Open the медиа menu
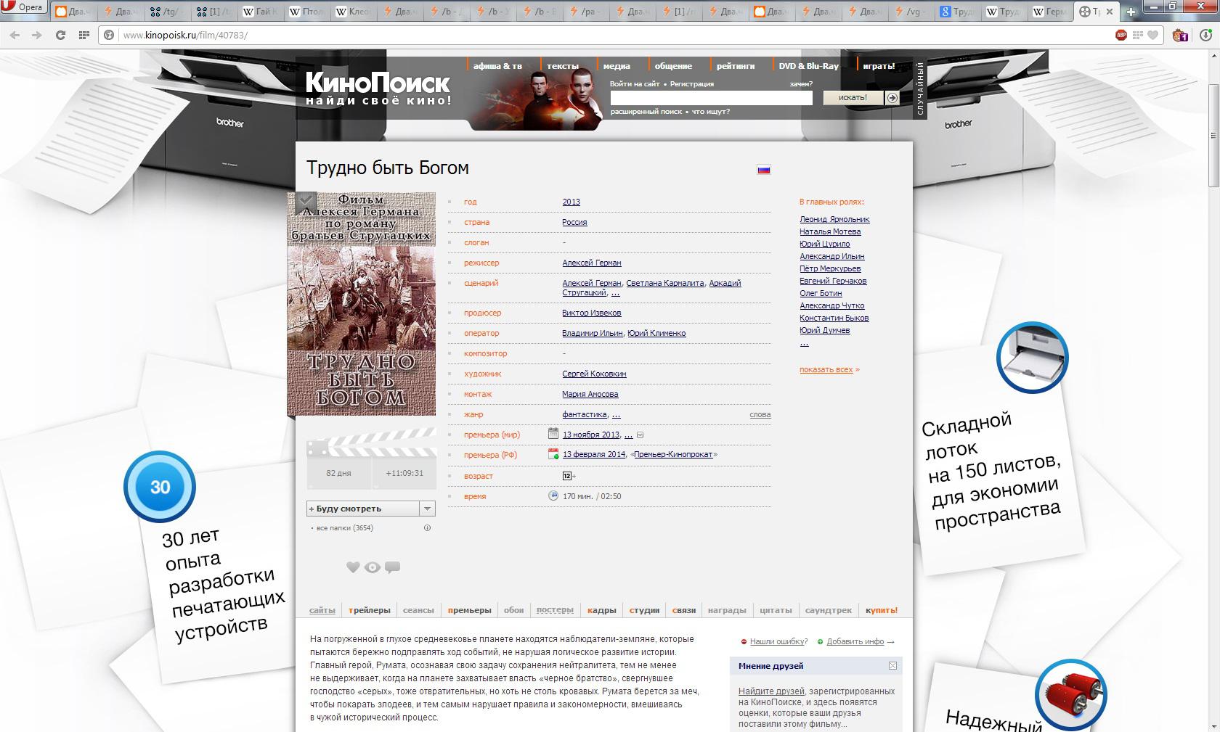 [617, 66]
